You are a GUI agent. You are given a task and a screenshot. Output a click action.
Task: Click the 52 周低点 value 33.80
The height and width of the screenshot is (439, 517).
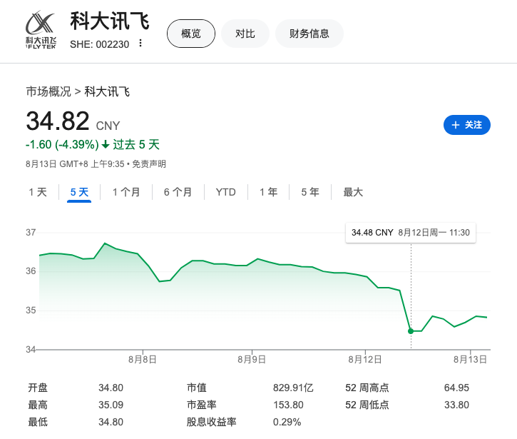456,405
